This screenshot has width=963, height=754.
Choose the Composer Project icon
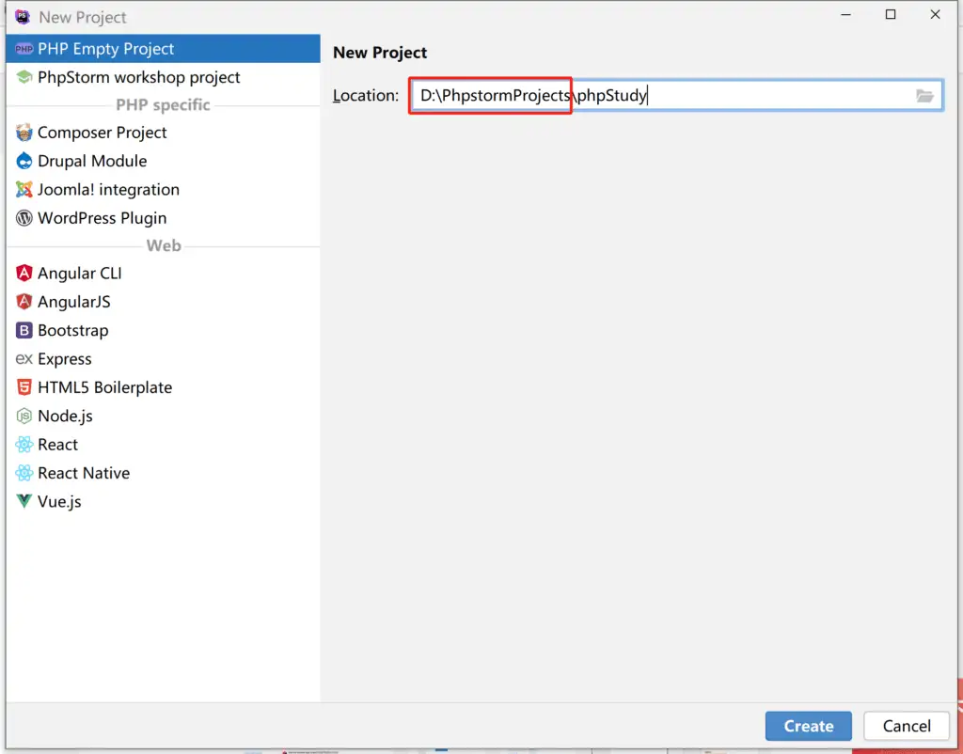[x=24, y=133]
